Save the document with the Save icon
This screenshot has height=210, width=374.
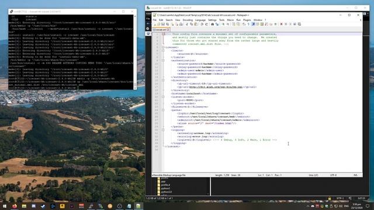point(163,24)
